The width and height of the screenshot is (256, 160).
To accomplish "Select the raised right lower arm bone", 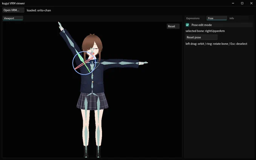I will 70,40.
